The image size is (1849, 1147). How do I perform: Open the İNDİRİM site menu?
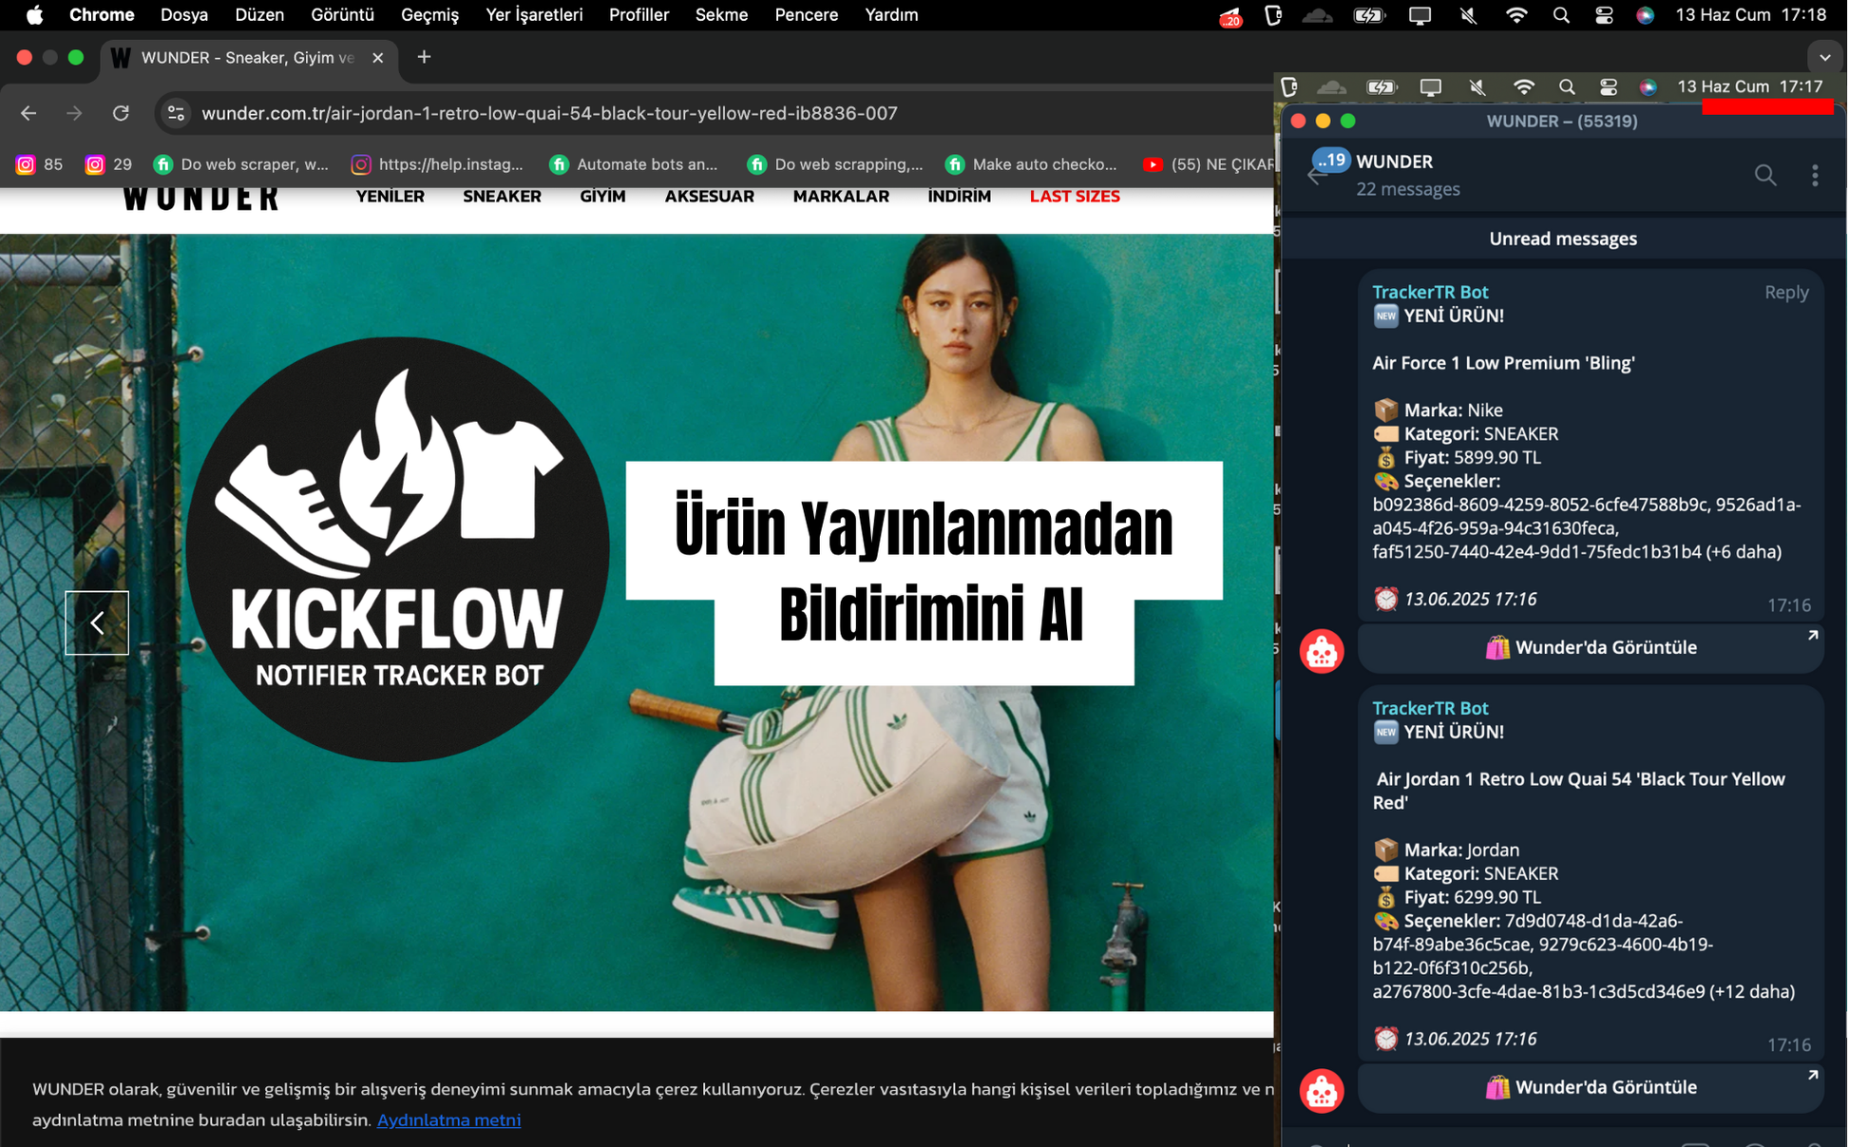959,197
